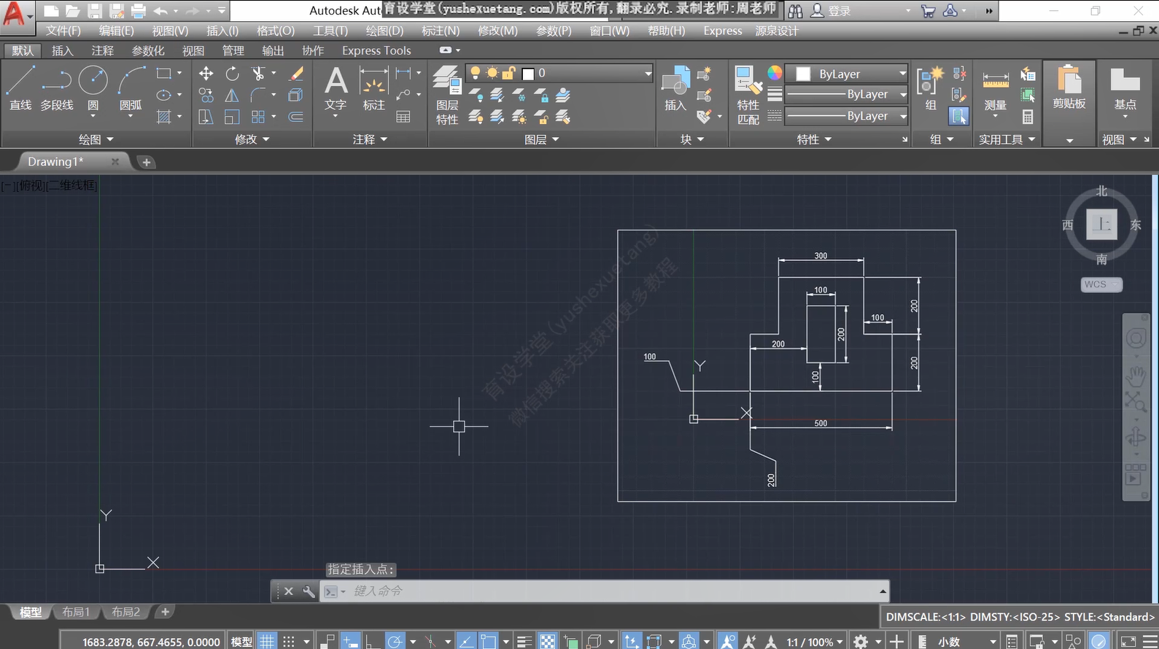Toggle polar tracking in status bar
The image size is (1159, 649).
[395, 642]
